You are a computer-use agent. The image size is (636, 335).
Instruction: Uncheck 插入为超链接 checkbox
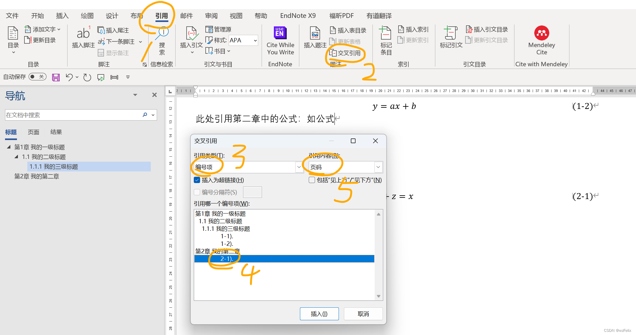[x=197, y=180]
